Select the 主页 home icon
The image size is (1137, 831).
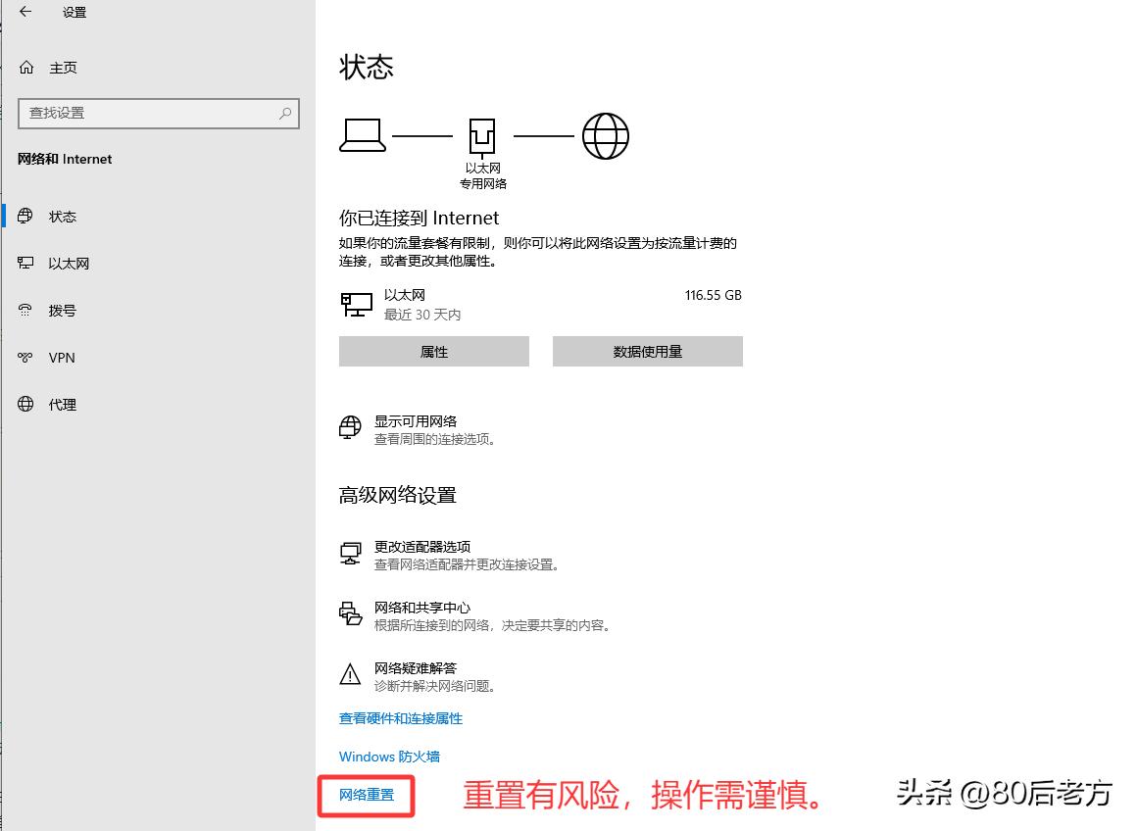tap(27, 67)
